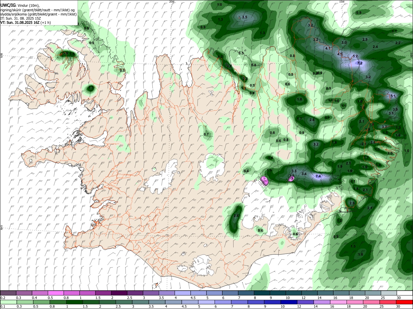Screen dimensions: 413x309
Task: Click the 2.2 value at the top right
Action: pos(398,43)
